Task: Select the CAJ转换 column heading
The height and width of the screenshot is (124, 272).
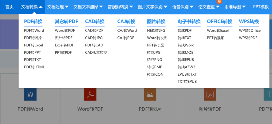Action: 126,22
